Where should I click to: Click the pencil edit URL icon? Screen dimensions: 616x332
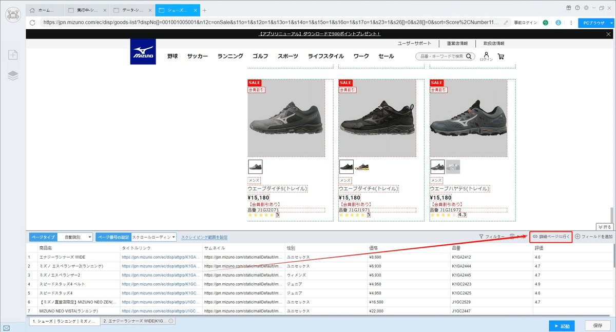coord(506,23)
